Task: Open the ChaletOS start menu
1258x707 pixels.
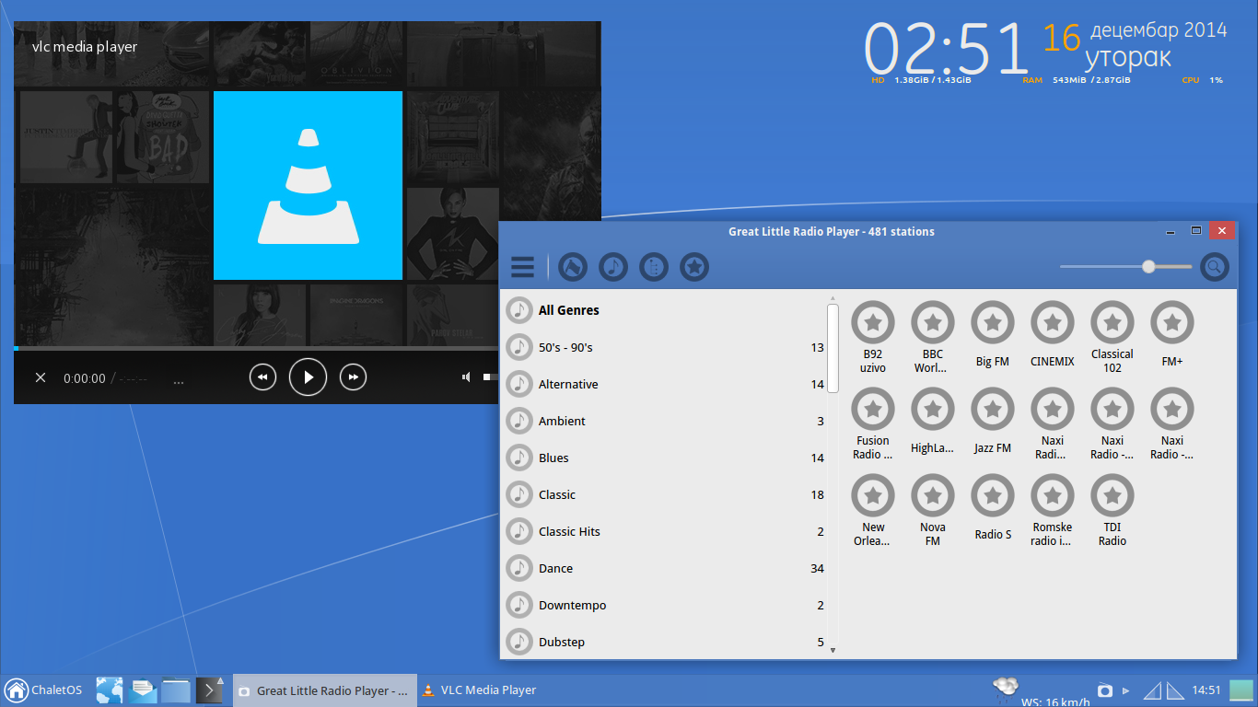Action: click(42, 690)
